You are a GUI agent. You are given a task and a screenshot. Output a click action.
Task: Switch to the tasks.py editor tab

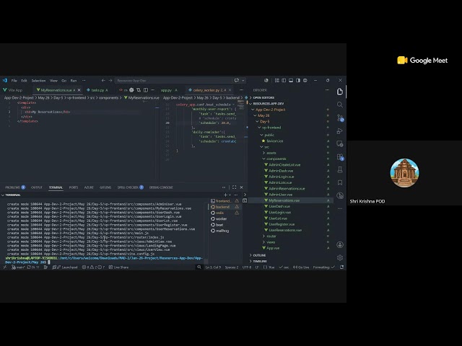click(x=97, y=90)
